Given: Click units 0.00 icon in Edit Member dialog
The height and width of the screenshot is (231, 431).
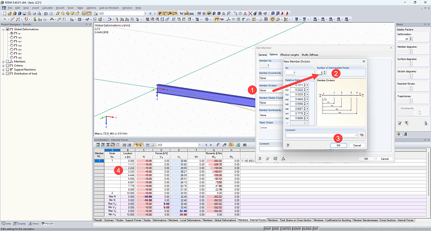Looking at the screenshot, I should 275,159.
